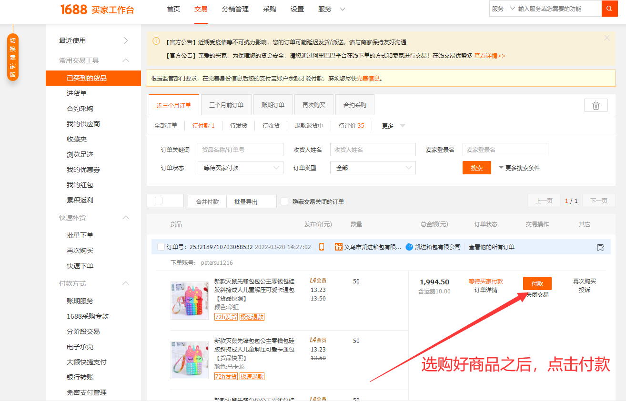
Task: Open the 服务 selector in search box
Action: point(504,9)
